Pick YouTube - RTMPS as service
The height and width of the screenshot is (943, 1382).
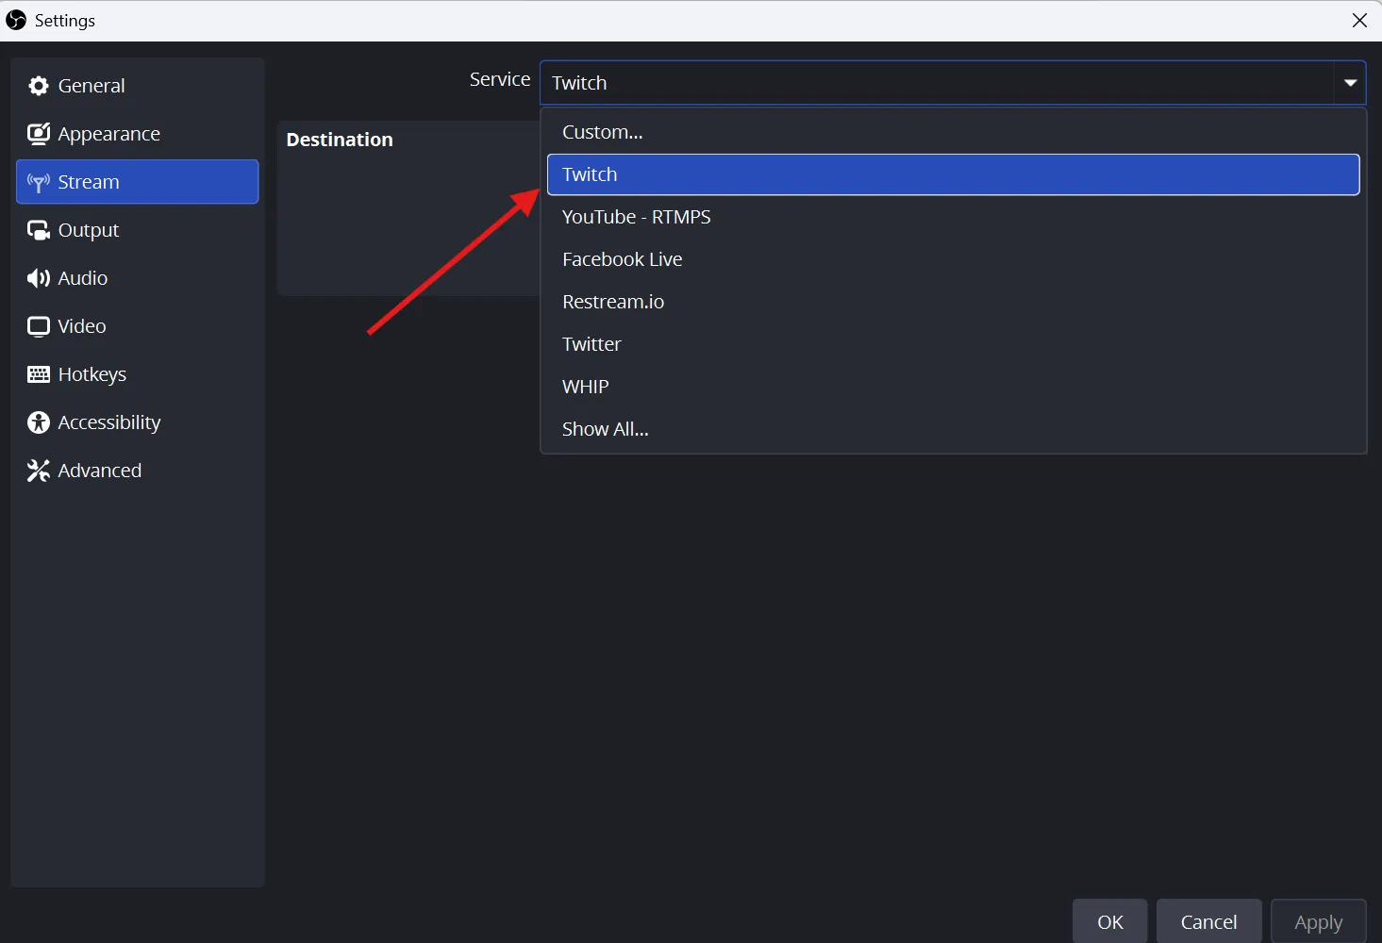636,217
